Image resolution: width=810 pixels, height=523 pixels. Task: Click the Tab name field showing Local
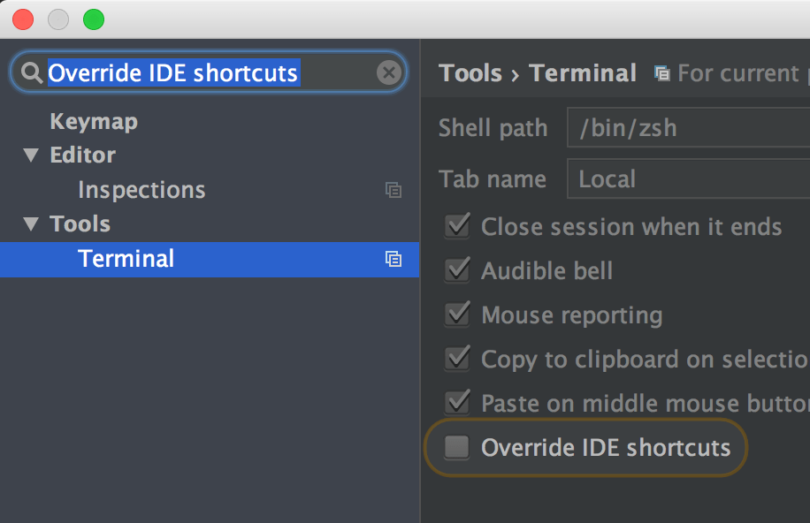[x=688, y=178]
